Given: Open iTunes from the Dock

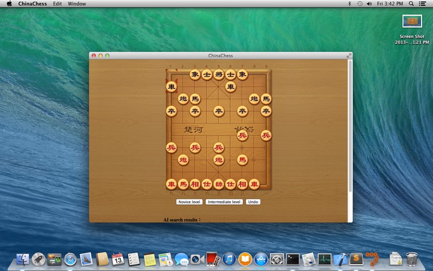Looking at the screenshot, I should 229,260.
